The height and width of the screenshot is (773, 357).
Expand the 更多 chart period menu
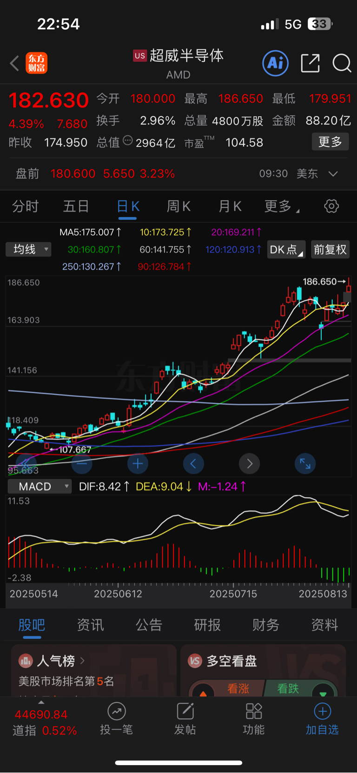(282, 206)
